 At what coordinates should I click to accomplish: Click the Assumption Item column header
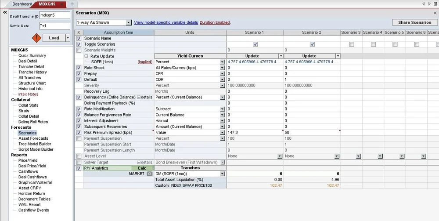(x=119, y=33)
